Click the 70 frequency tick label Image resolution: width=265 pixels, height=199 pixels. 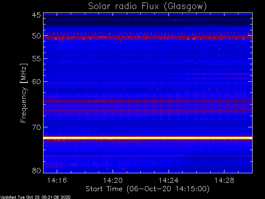tap(36, 127)
